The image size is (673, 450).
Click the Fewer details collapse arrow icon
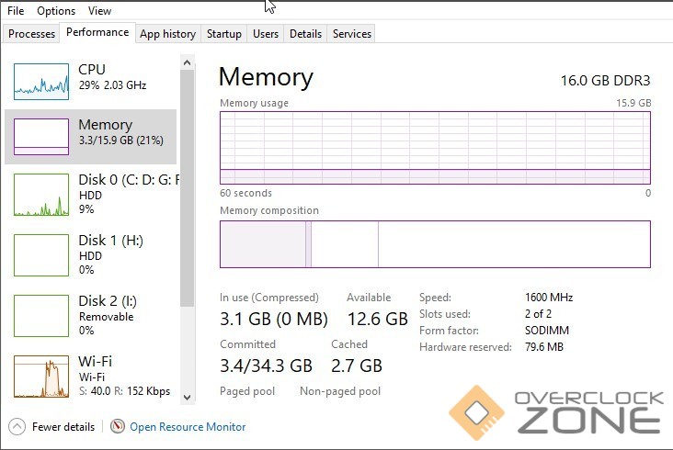(x=17, y=426)
